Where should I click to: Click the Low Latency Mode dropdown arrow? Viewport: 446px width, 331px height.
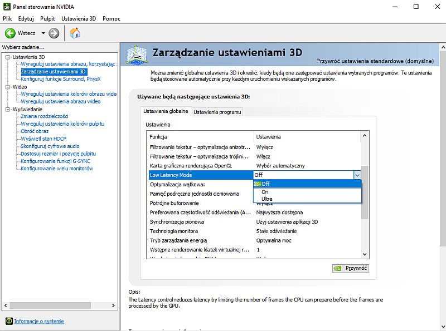pos(357,175)
